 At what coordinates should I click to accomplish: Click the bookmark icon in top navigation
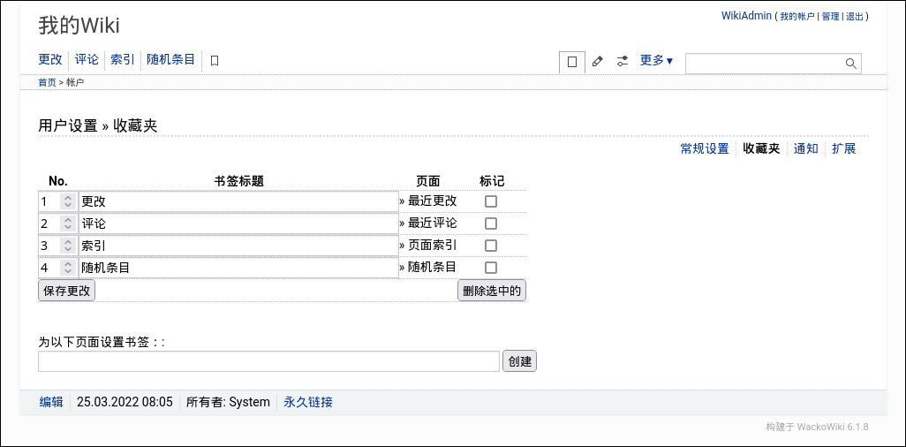pyautogui.click(x=215, y=60)
